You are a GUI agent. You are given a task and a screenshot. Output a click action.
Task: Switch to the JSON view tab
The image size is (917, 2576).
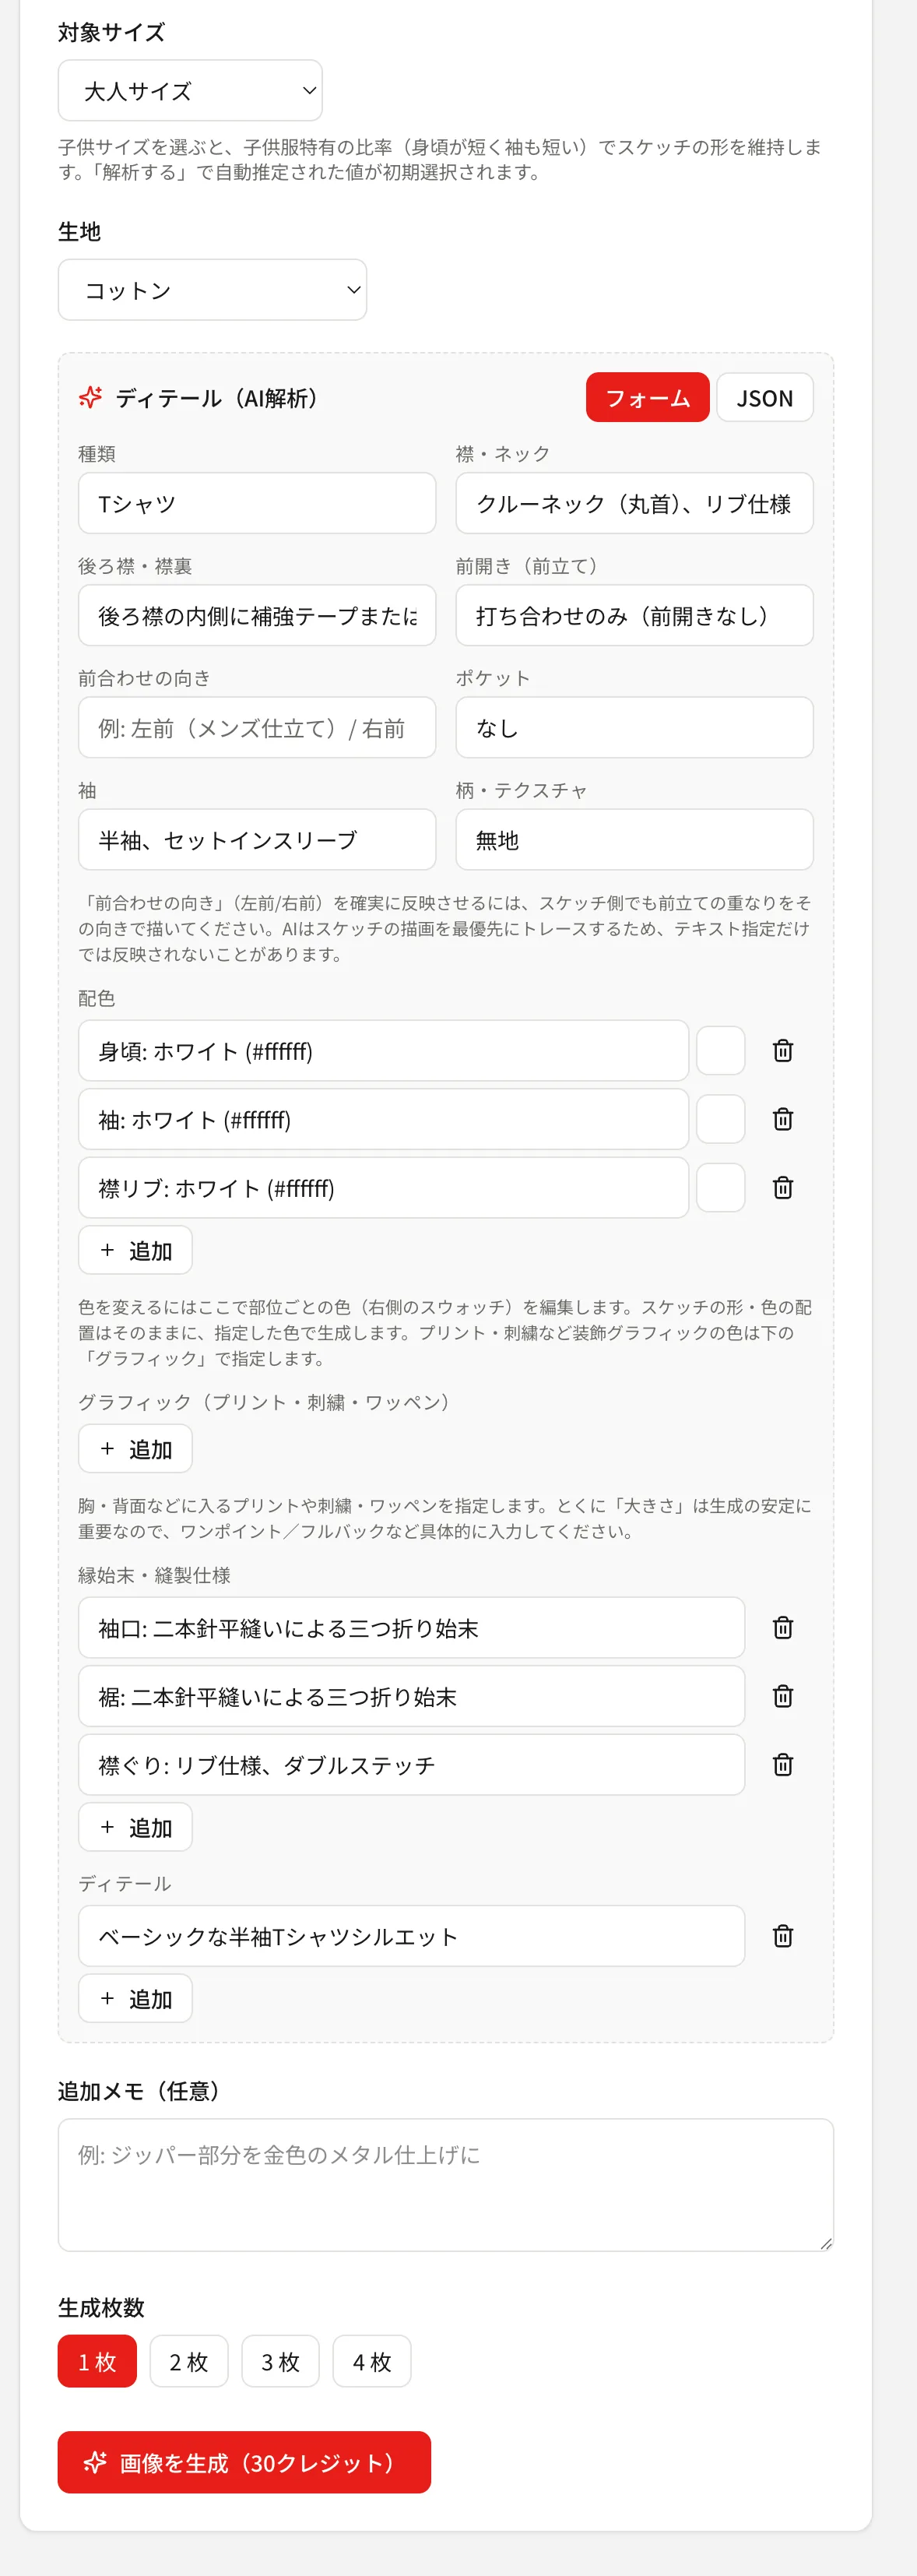point(765,398)
